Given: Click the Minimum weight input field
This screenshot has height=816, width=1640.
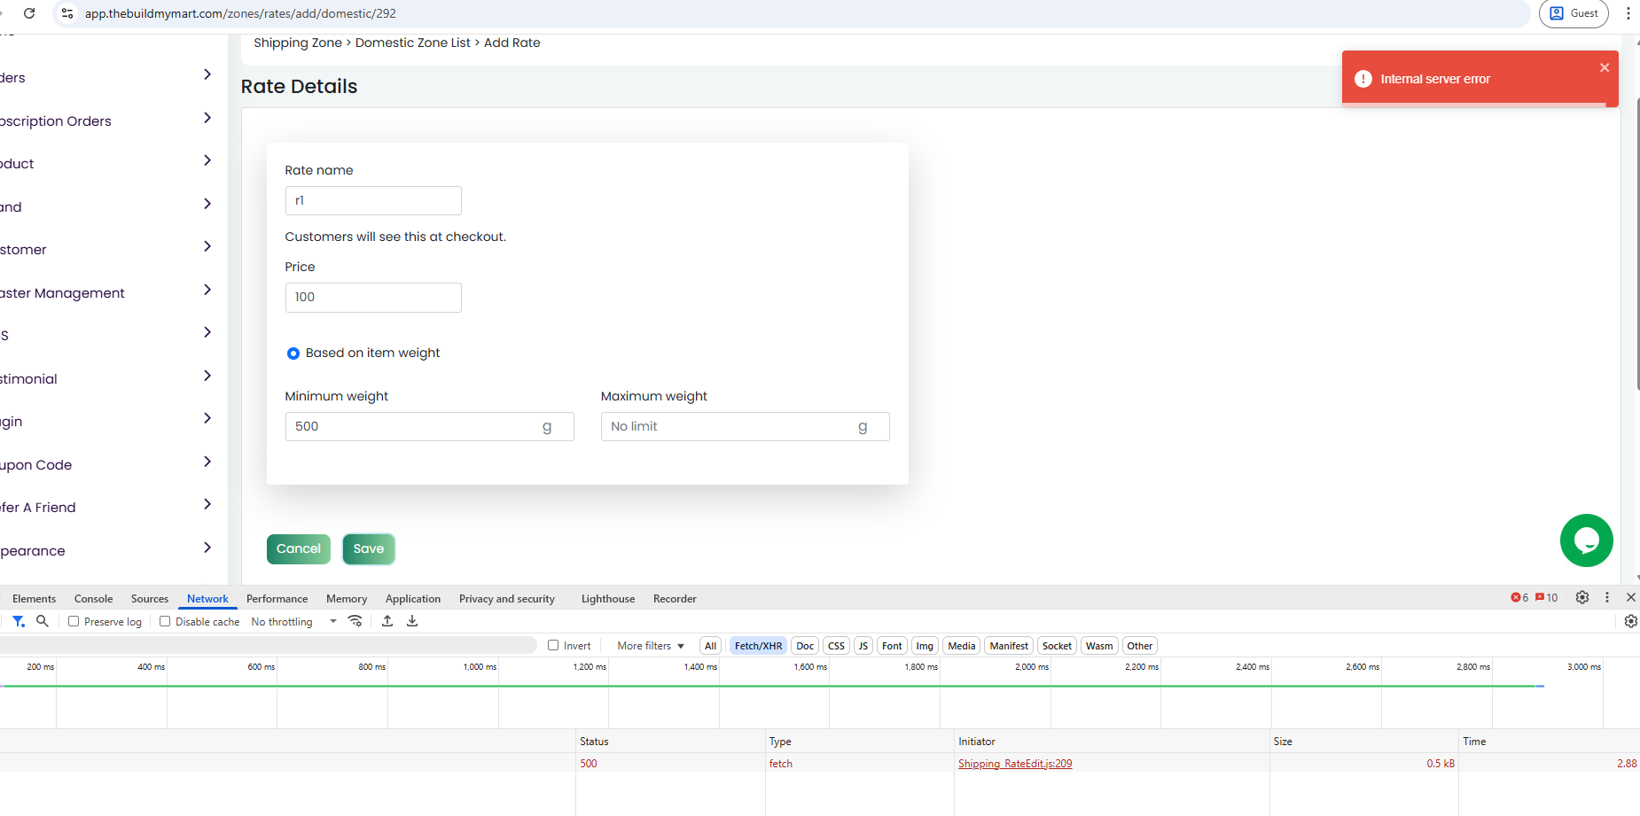Looking at the screenshot, I should click(x=429, y=426).
